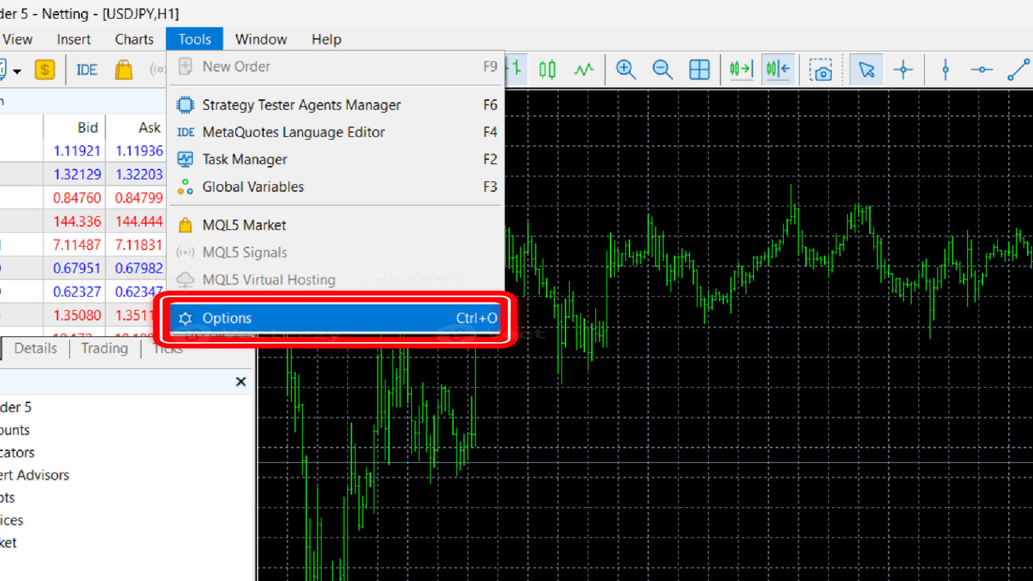1033x581 pixels.
Task: Toggle chart auto-scroll to end icon
Action: (741, 69)
